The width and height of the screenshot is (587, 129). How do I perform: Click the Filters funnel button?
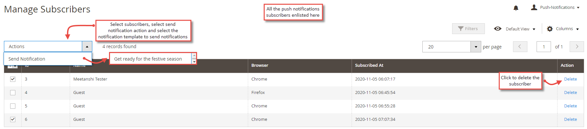coord(468,28)
